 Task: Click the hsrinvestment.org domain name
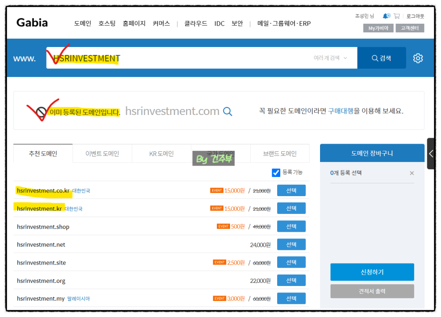pos(41,281)
